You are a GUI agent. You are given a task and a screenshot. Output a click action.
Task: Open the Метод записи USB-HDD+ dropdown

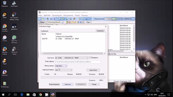point(61,66)
